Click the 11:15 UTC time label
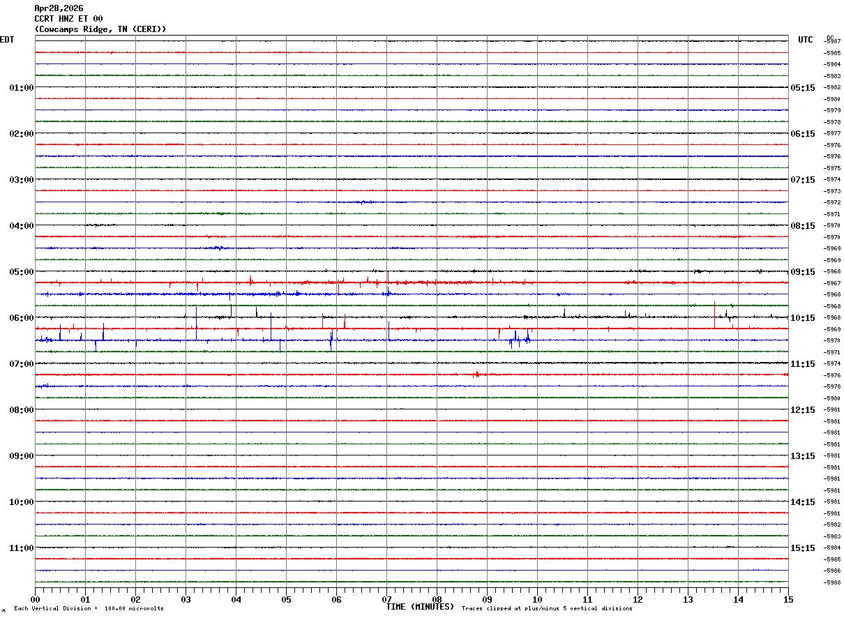 pyautogui.click(x=803, y=364)
